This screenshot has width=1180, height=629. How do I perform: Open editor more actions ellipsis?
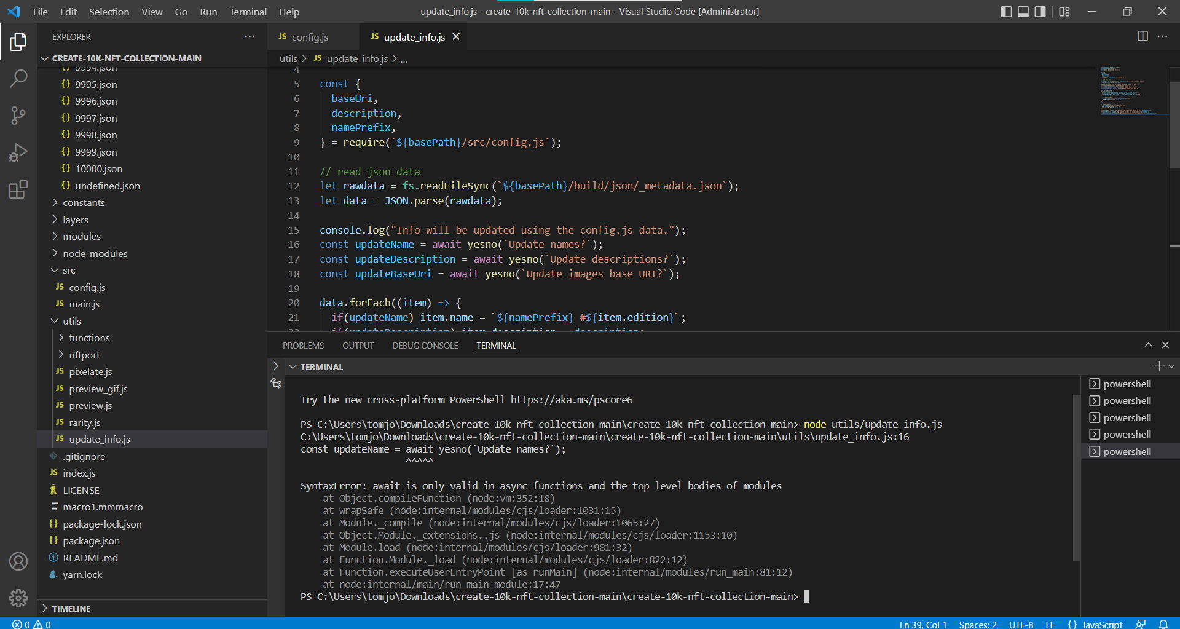[1162, 36]
